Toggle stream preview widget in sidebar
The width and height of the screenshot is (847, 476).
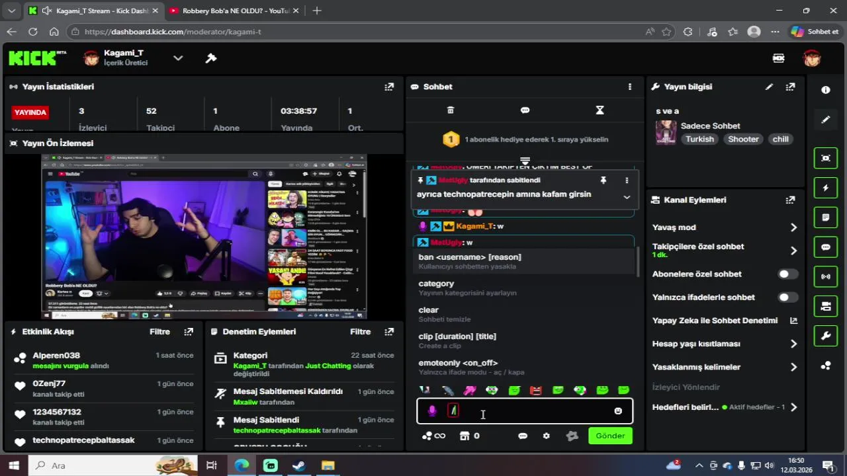(826, 158)
